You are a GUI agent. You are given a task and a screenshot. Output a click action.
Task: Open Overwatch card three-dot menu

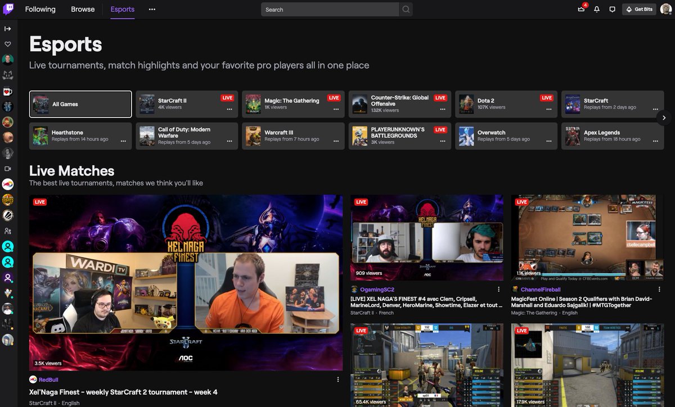[x=549, y=142]
